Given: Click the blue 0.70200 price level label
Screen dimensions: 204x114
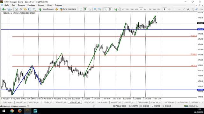Looking at the screenshot, I should coord(200,90).
